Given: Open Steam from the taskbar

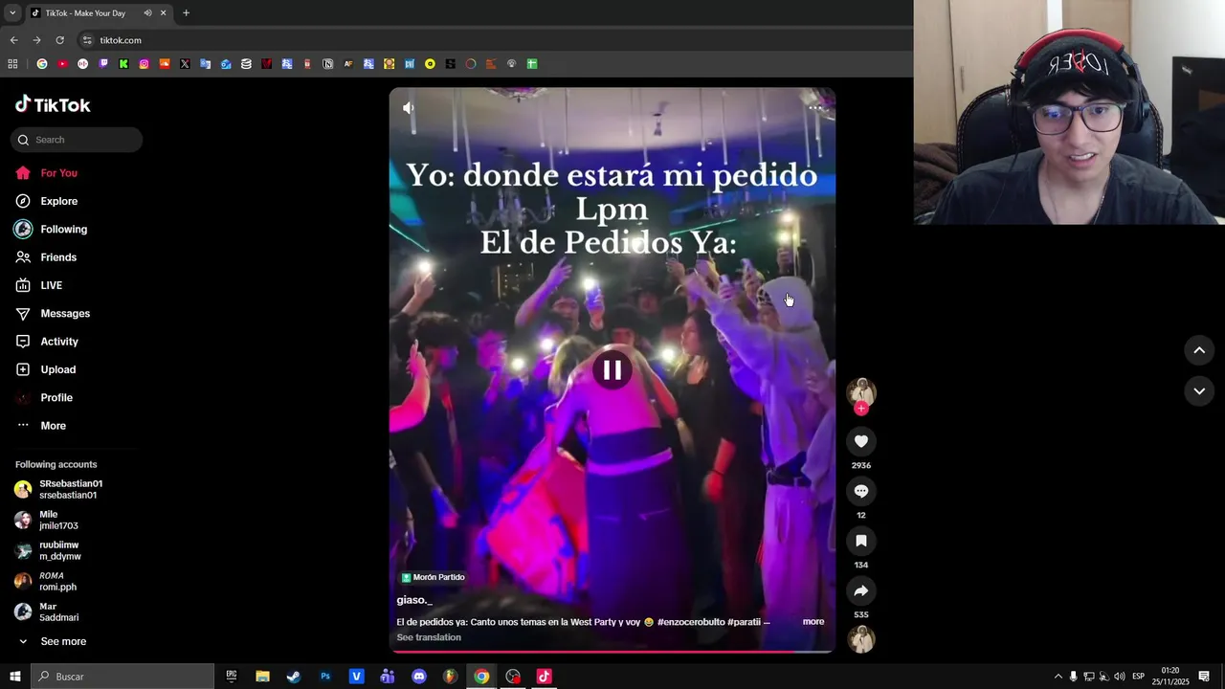Looking at the screenshot, I should tap(294, 677).
